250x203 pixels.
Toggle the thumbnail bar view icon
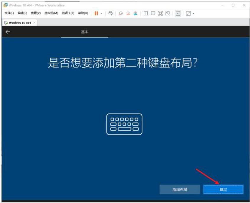(153, 13)
